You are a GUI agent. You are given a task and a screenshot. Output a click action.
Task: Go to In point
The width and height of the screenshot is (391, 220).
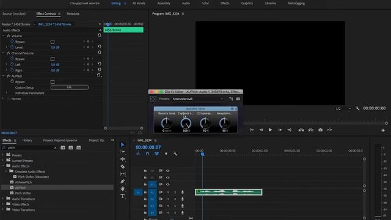(252, 130)
